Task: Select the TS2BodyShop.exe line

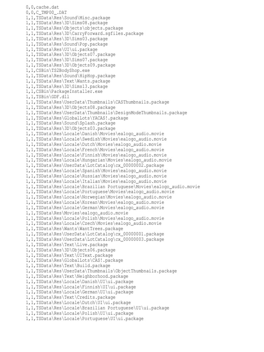Action: pos(58,70)
